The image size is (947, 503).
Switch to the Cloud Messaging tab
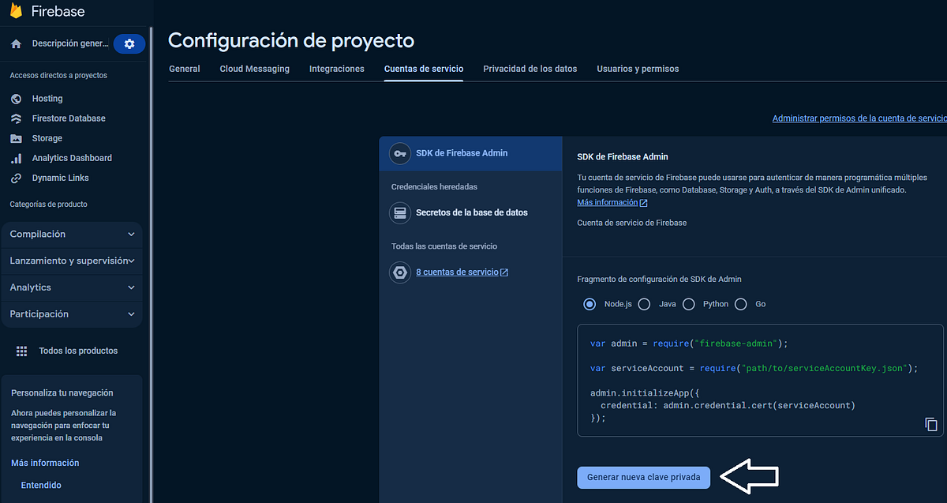(x=254, y=69)
